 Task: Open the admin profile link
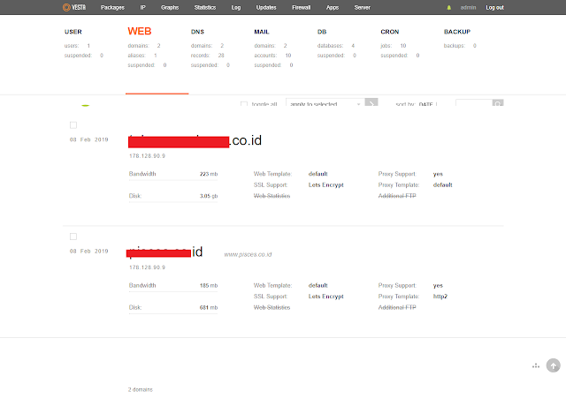click(468, 7)
